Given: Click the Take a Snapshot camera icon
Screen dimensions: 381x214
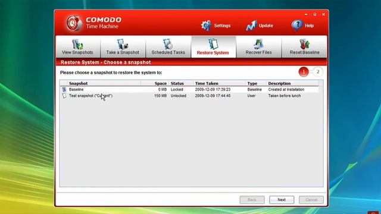Looking at the screenshot, I should click(x=123, y=44).
